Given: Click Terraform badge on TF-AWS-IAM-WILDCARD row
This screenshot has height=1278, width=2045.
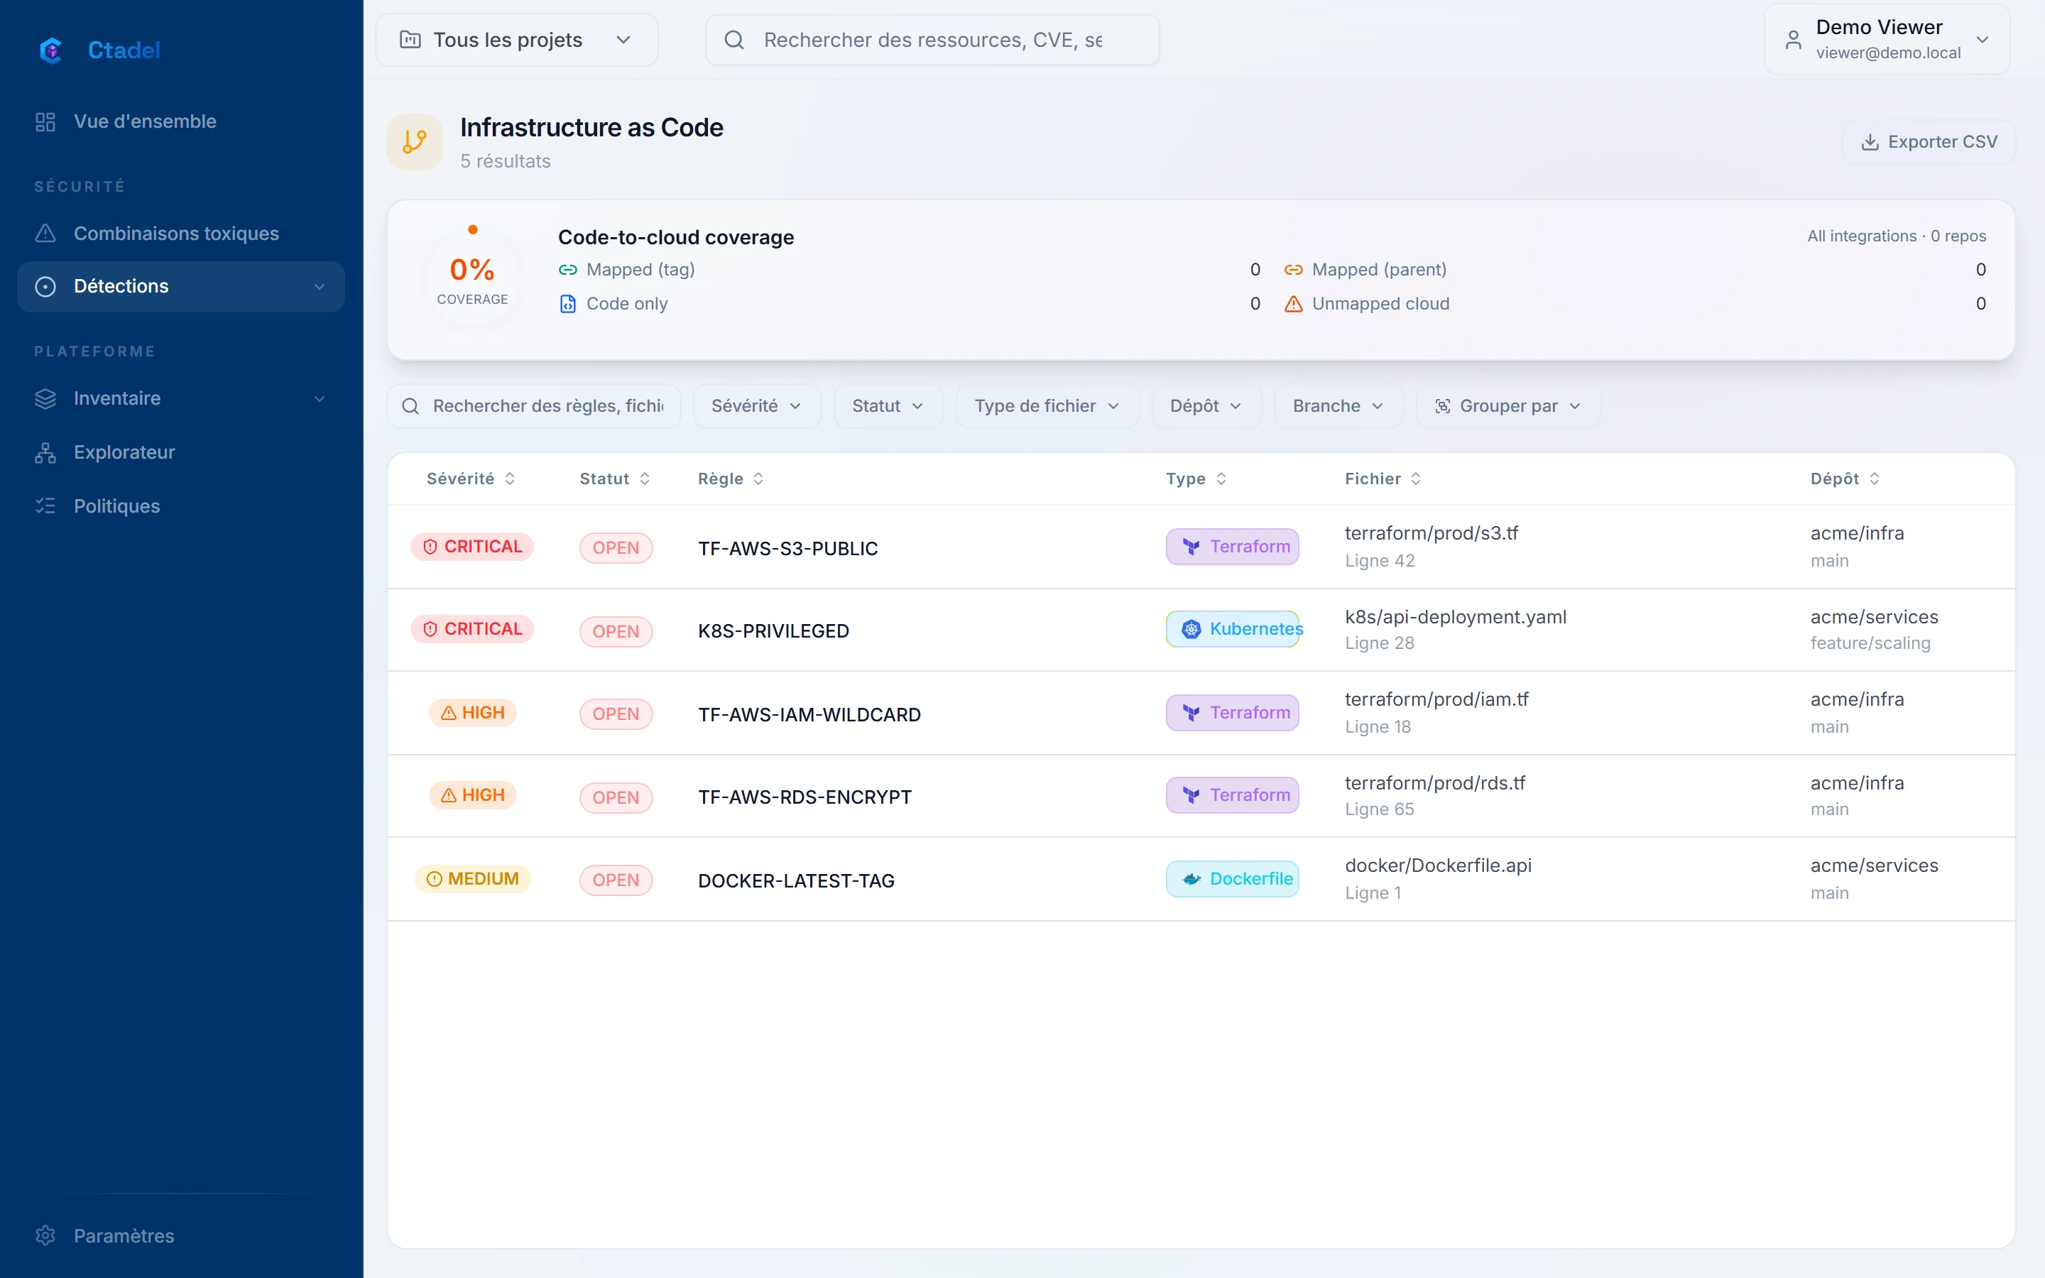Looking at the screenshot, I should click(x=1233, y=714).
